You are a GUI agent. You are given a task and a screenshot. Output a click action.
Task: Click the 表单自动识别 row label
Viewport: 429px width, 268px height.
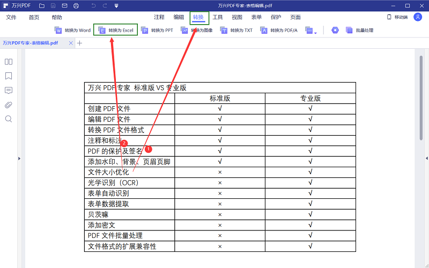[x=108, y=193]
